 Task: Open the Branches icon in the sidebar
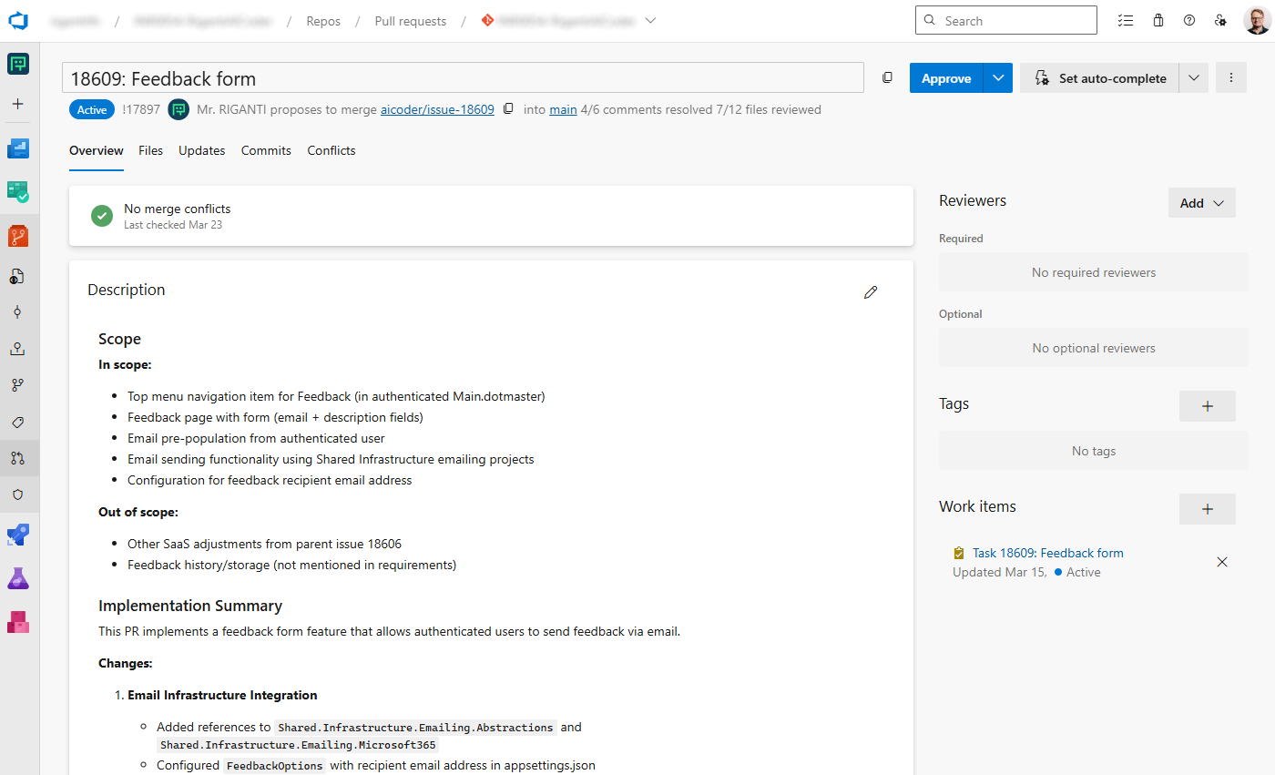tap(19, 383)
